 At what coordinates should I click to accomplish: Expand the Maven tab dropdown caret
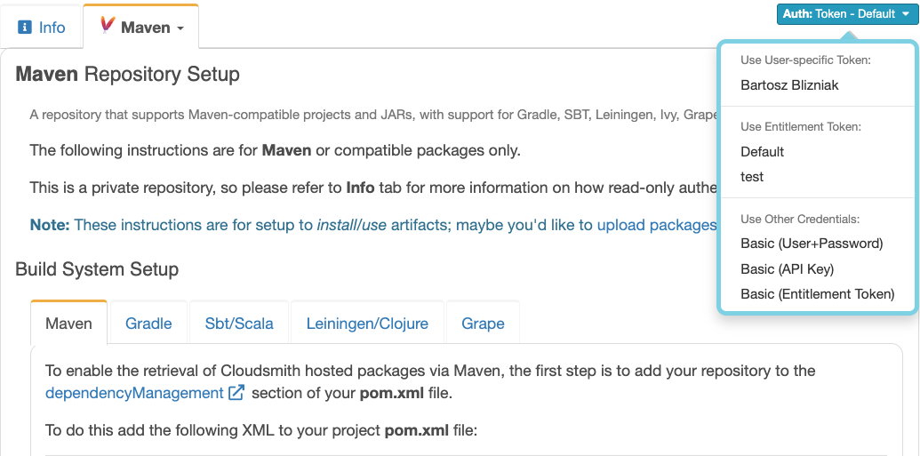pos(180,28)
